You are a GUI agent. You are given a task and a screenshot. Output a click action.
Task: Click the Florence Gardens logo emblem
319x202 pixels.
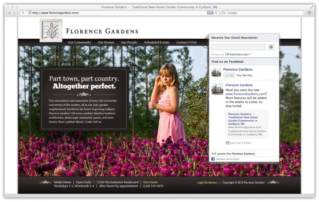click(51, 31)
